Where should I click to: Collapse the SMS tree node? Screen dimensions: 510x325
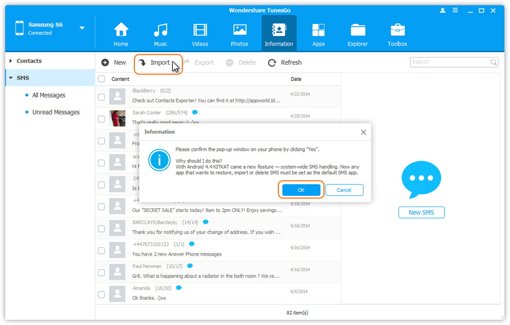(x=11, y=78)
